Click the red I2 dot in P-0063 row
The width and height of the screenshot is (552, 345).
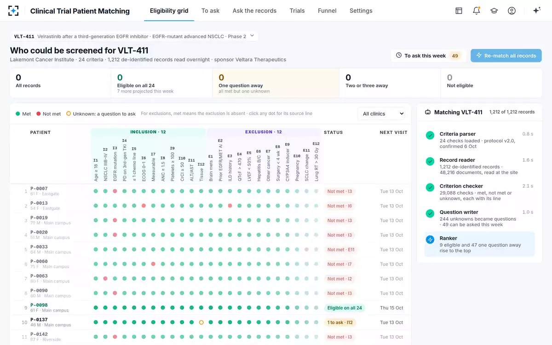105,279
